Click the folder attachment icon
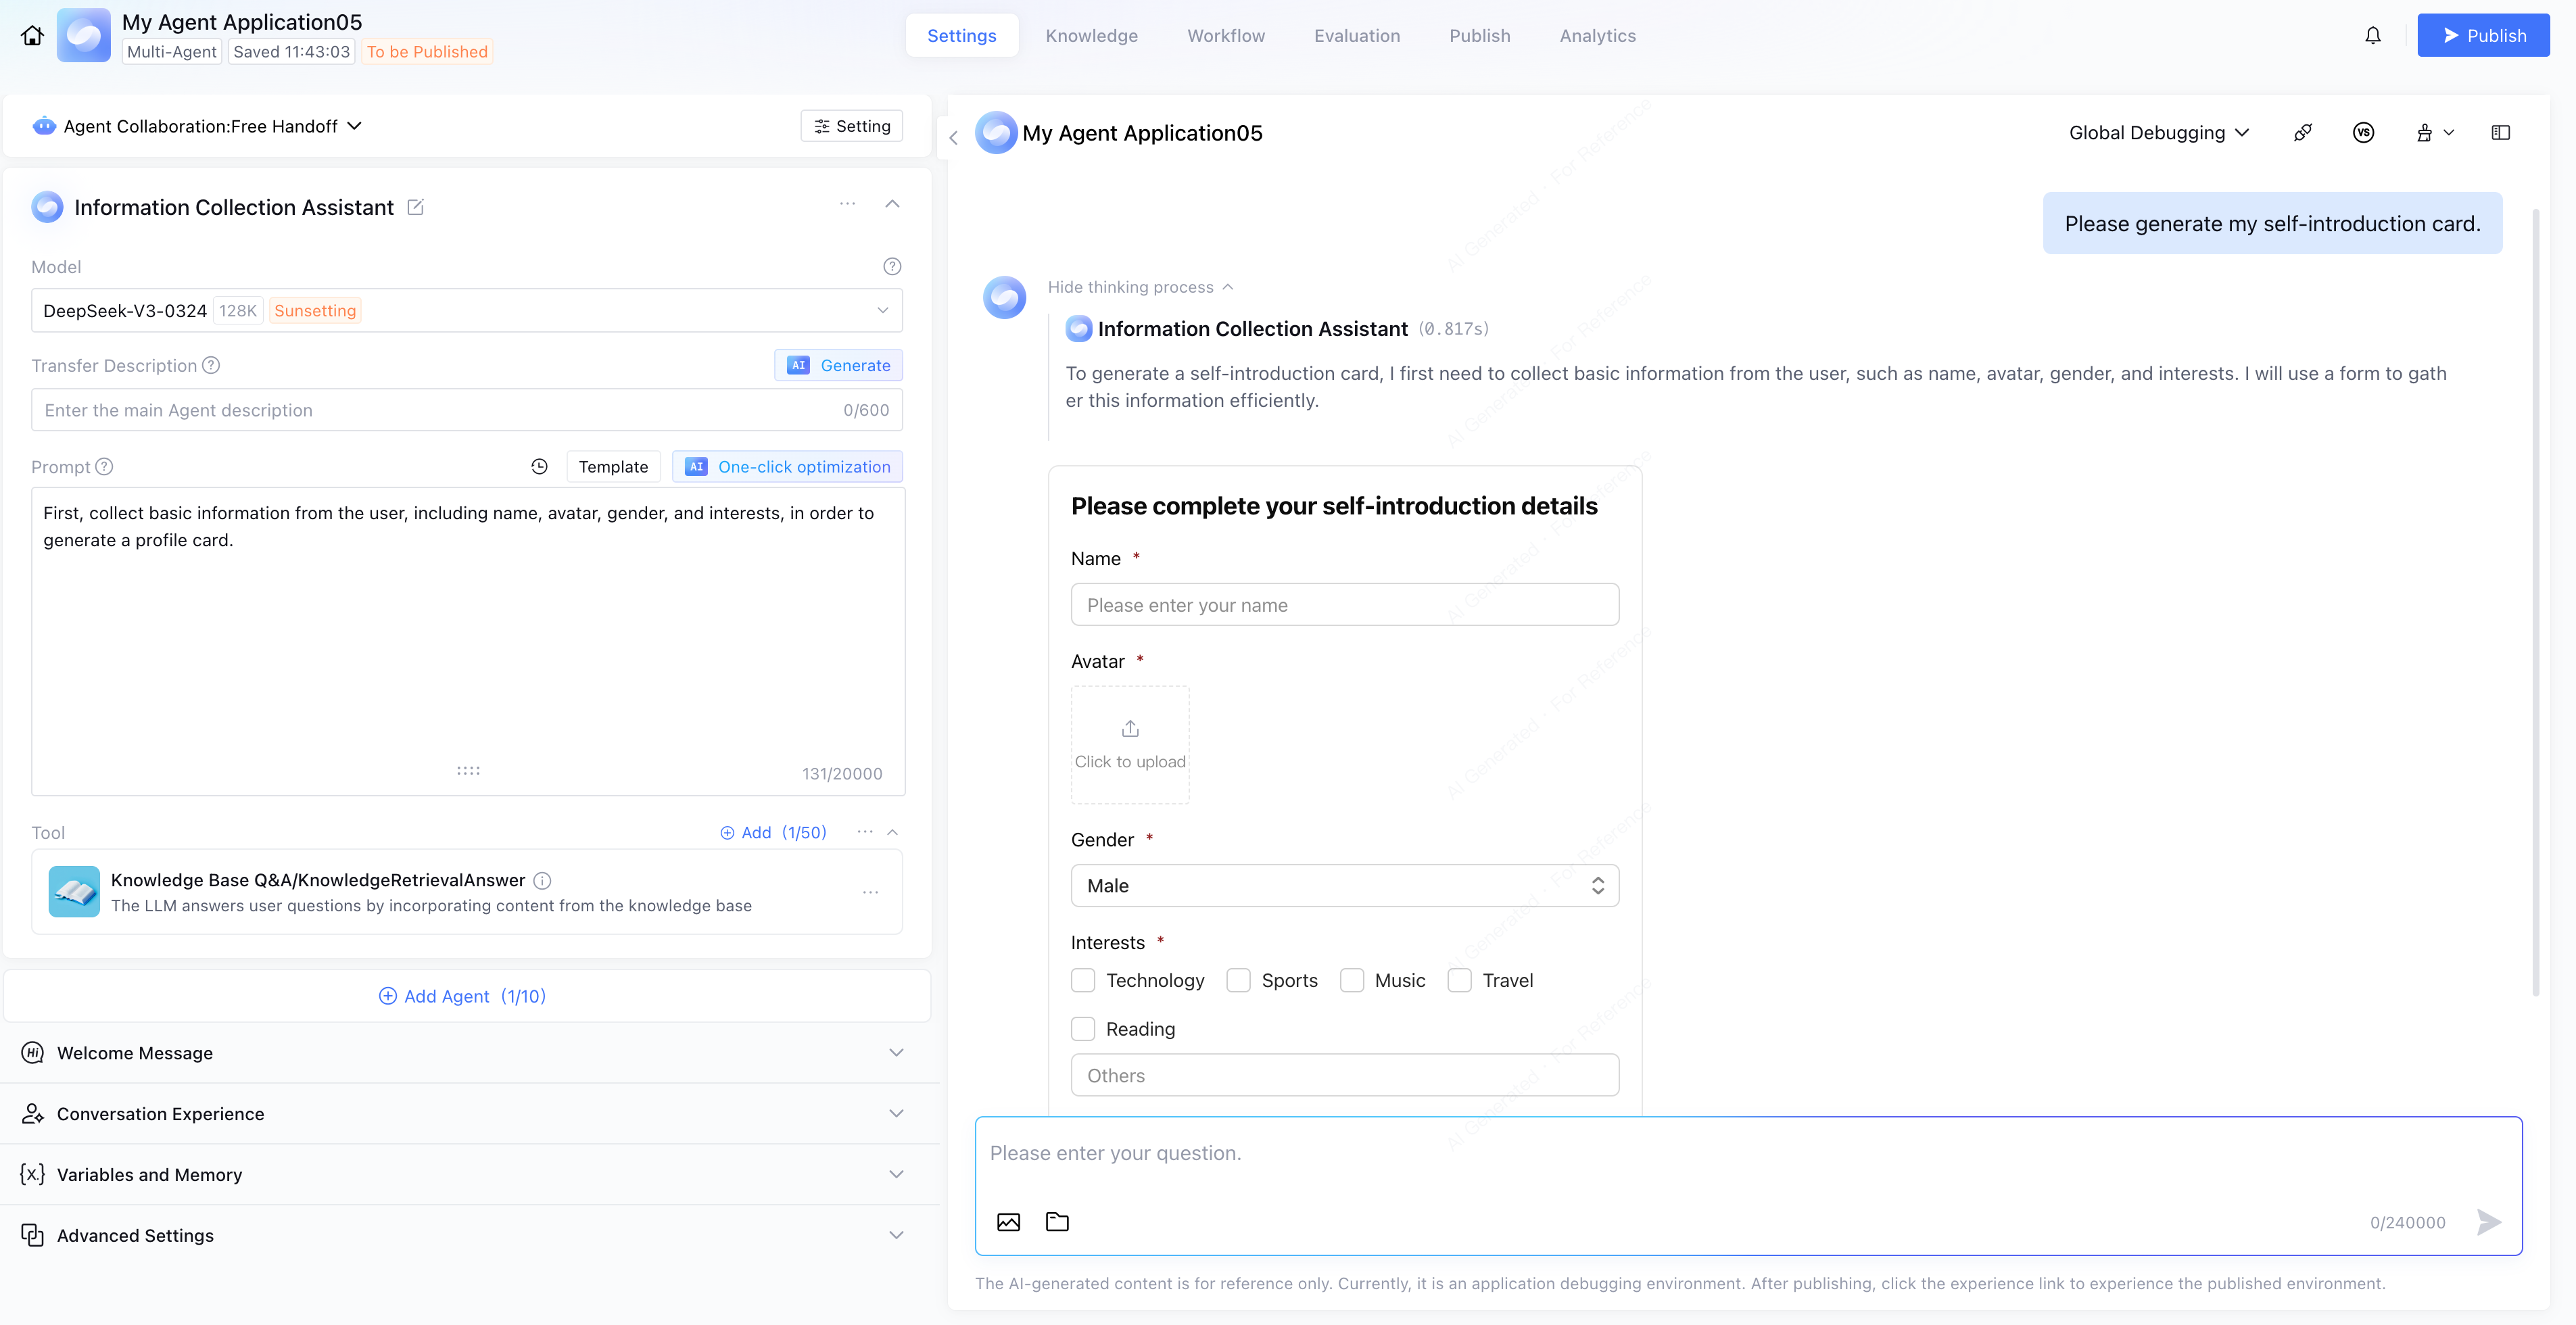2576x1325 pixels. pyautogui.click(x=1057, y=1222)
